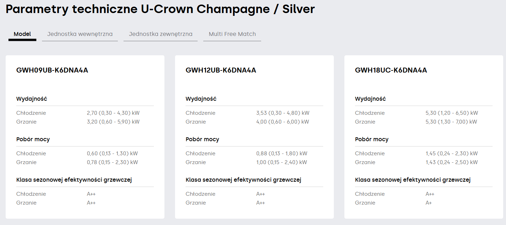Click Wydajność header in GWH18UC card
Image resolution: width=506 pixels, height=225 pixels.
click(x=371, y=99)
